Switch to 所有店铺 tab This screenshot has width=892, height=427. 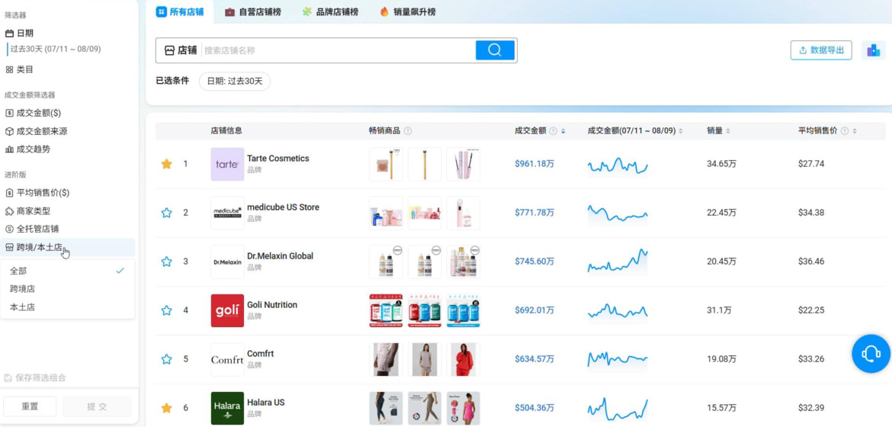click(x=180, y=11)
